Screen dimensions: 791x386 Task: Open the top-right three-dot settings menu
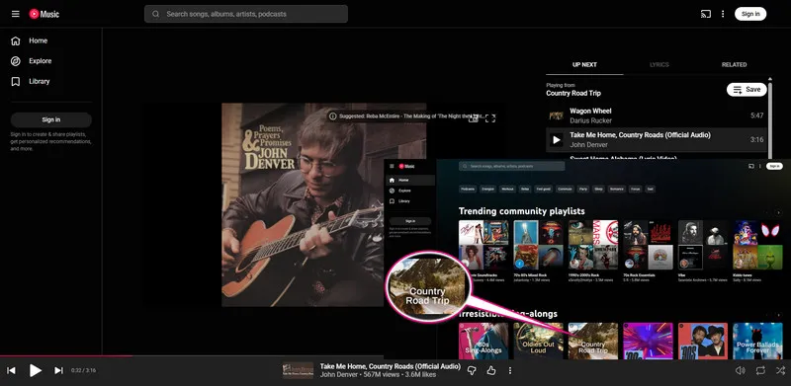point(723,14)
